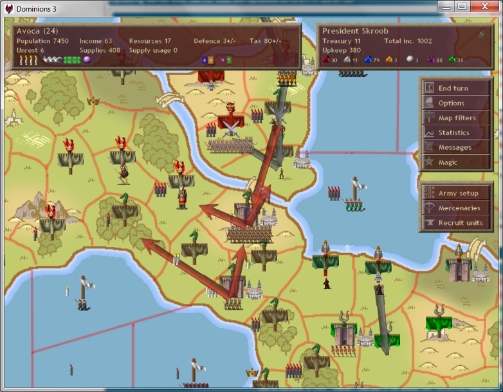Viewport: 503px width, 392px height.
Task: Select the air gem count 11
Action: click(351, 60)
